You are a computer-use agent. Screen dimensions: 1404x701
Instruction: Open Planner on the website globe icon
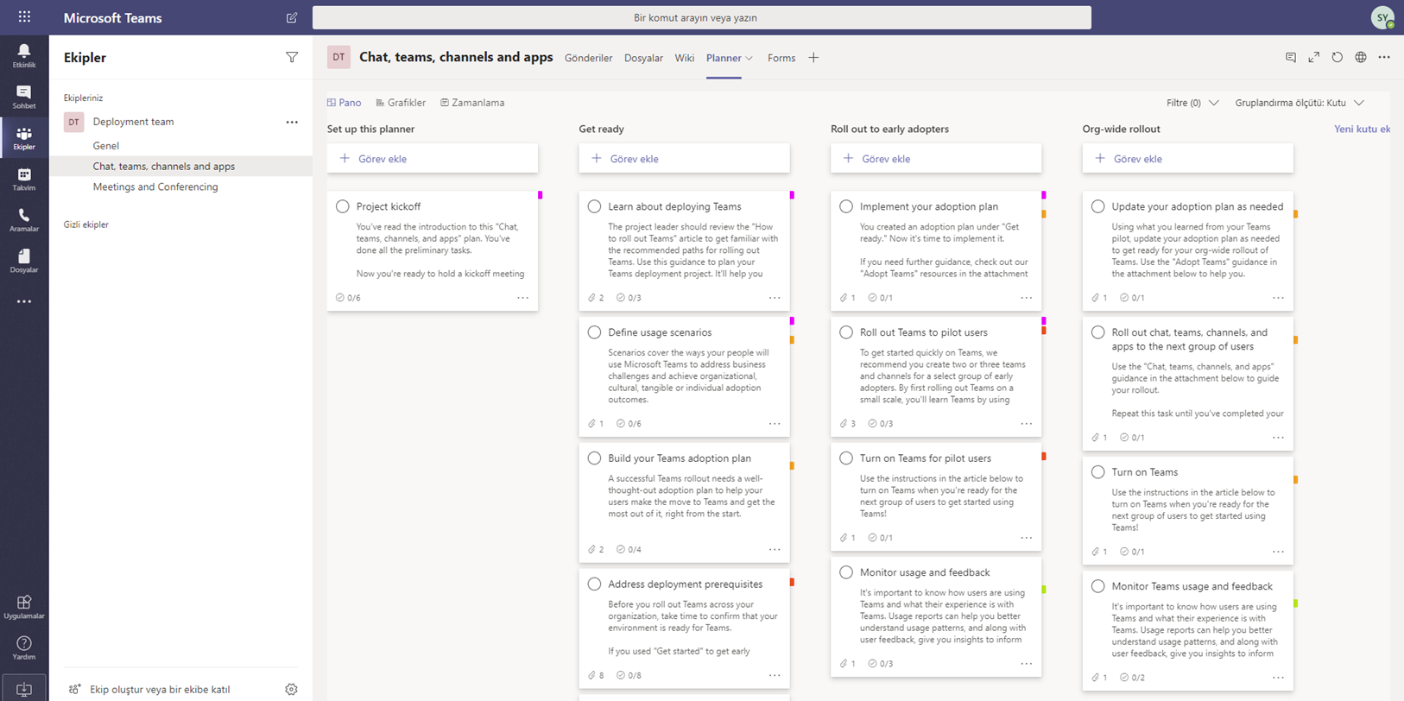coord(1361,58)
